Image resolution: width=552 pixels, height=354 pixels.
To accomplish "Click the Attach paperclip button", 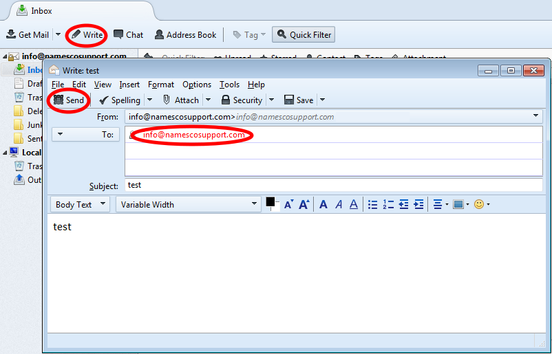I will [x=181, y=100].
